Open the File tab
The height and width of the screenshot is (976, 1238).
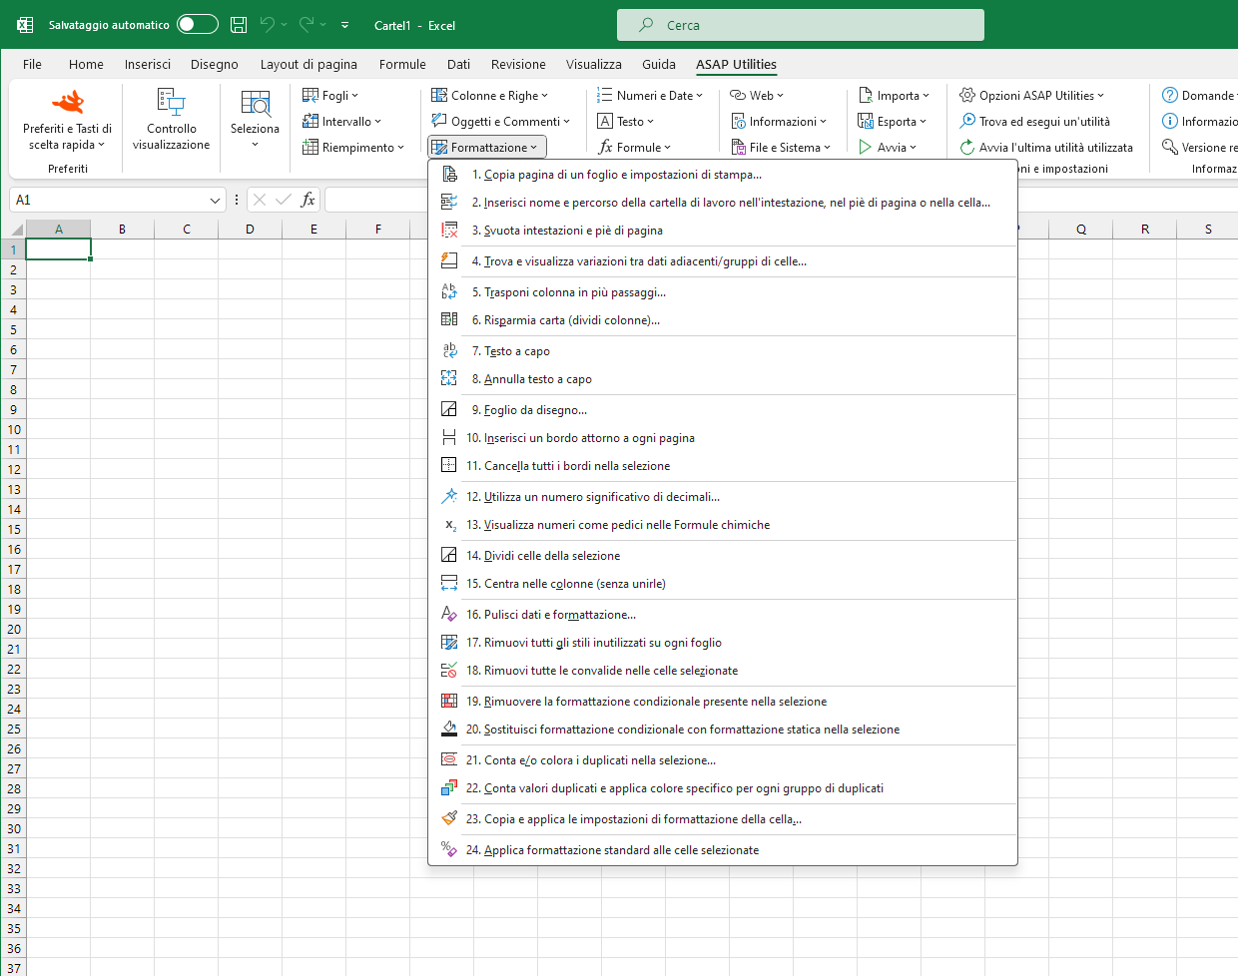[32, 64]
